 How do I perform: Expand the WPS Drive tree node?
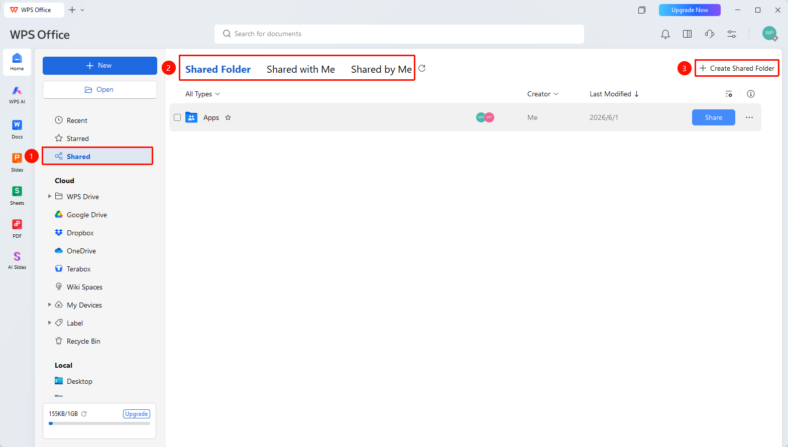tap(50, 196)
